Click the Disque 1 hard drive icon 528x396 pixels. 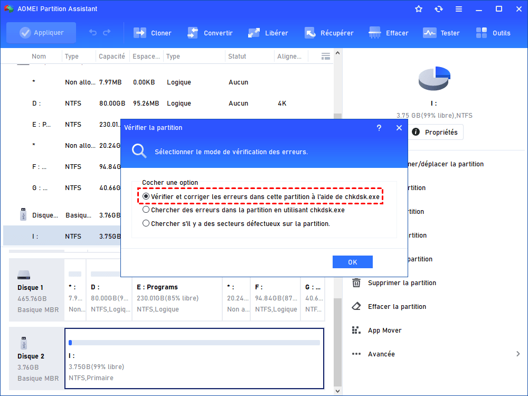point(24,275)
